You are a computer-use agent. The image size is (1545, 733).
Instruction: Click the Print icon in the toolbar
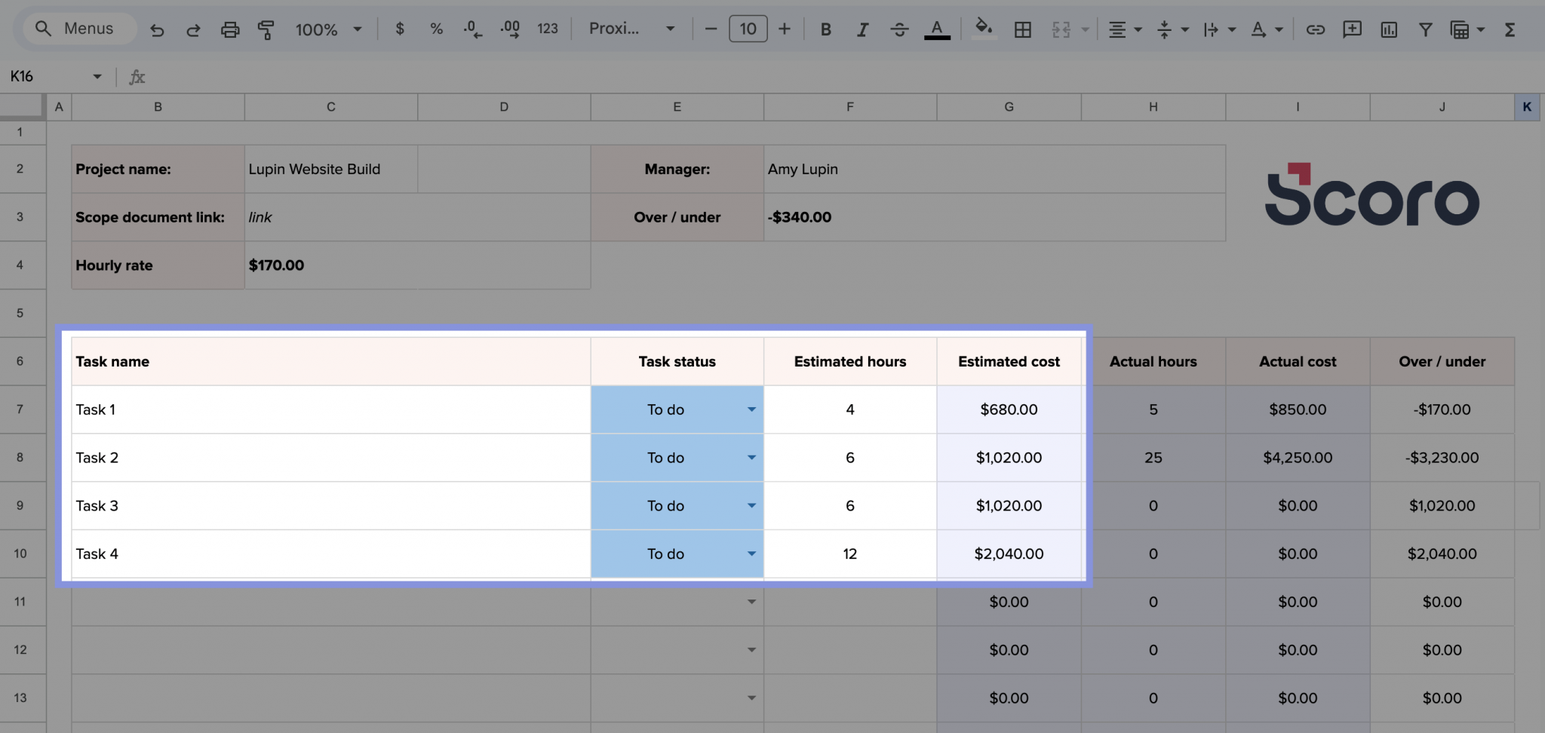point(230,29)
